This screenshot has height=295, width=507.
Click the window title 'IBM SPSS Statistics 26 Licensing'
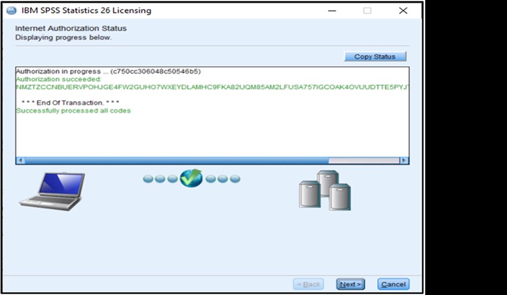pyautogui.click(x=86, y=10)
